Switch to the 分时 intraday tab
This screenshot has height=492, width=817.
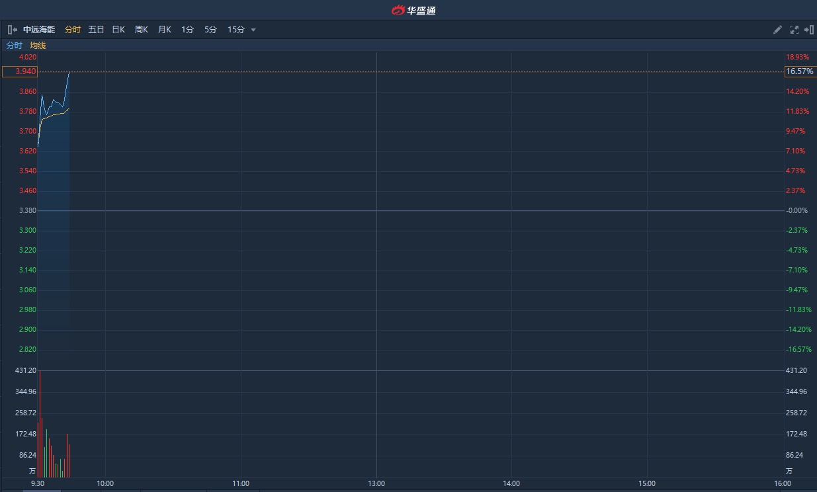point(73,30)
